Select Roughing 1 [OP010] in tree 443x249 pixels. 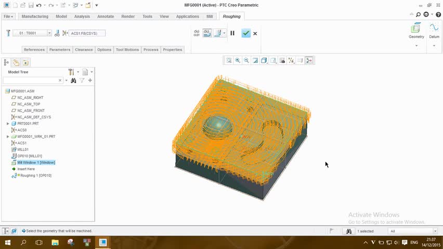click(x=35, y=175)
